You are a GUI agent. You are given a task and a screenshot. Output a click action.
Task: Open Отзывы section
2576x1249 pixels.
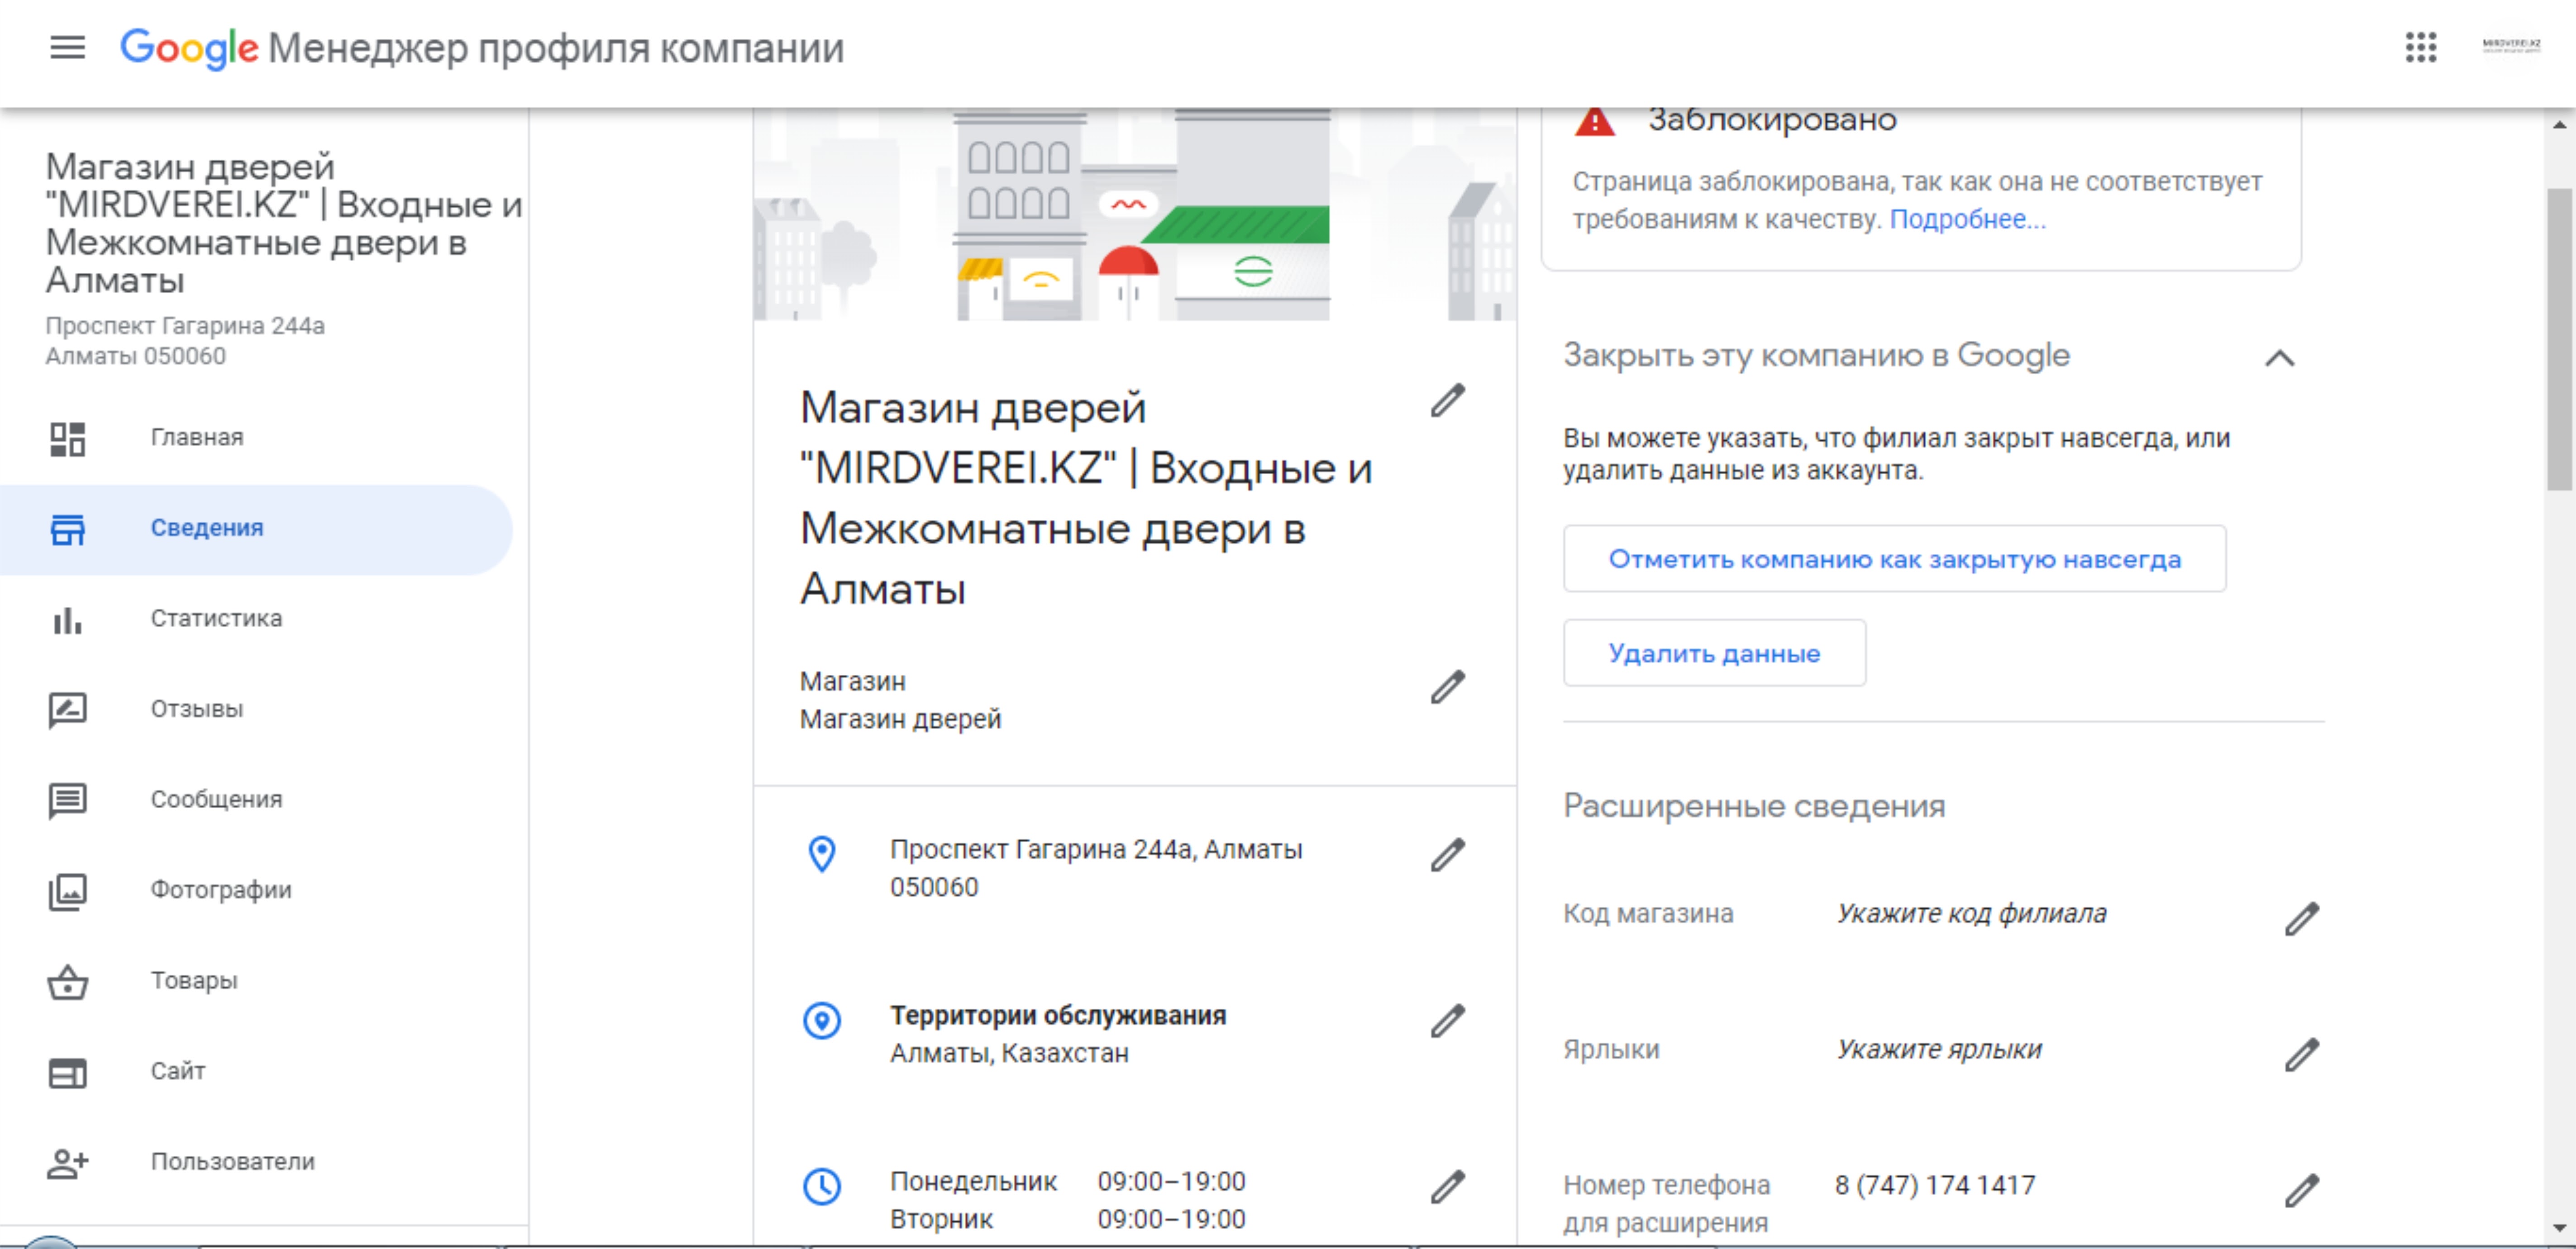tap(256, 710)
